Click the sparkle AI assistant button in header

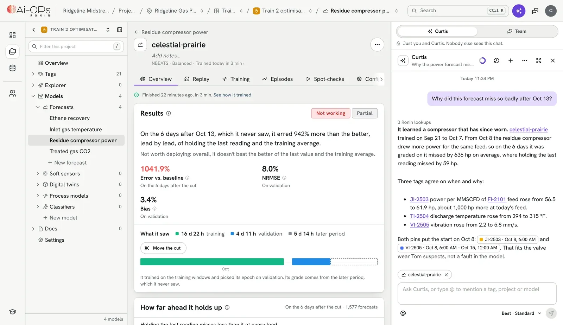[519, 11]
